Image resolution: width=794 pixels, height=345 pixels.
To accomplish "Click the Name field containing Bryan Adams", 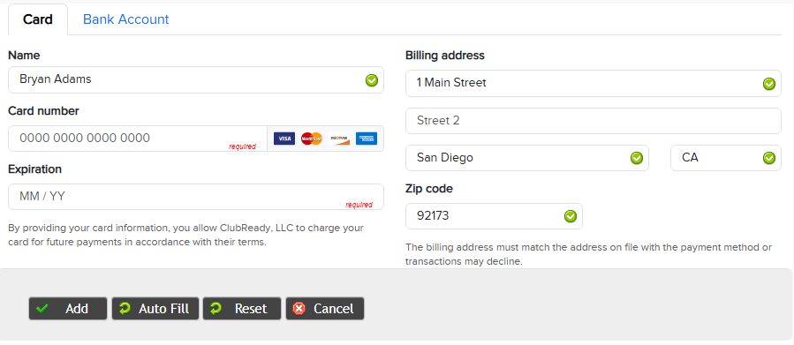I will click(x=196, y=80).
